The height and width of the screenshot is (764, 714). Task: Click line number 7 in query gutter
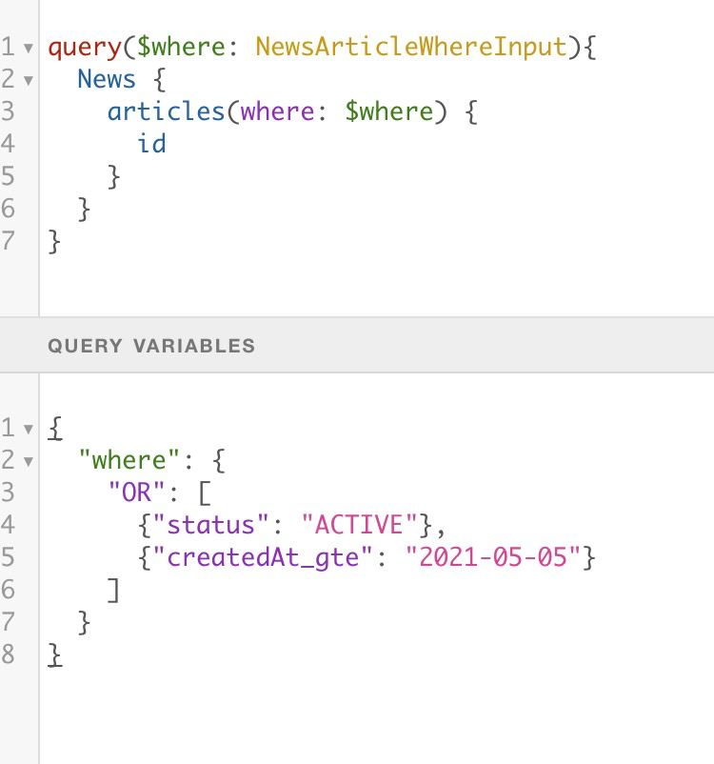click(x=8, y=241)
